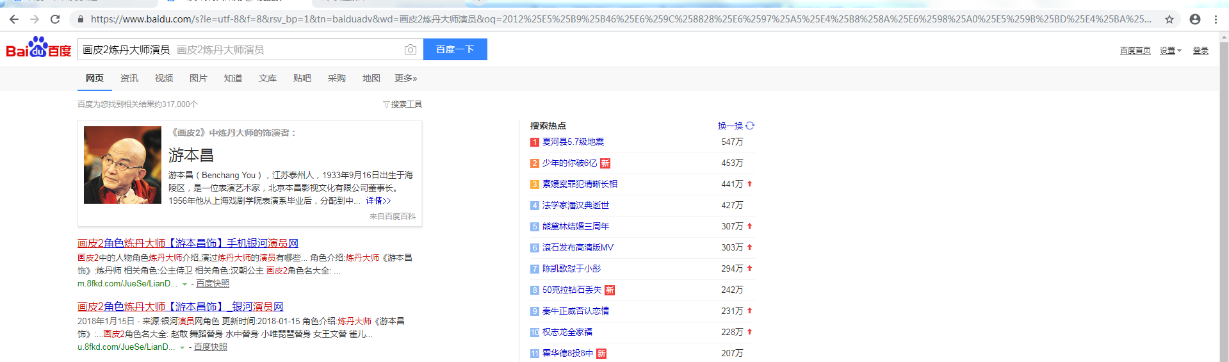Open the 设置 dropdown
This screenshot has height=362, width=1229.
click(x=1170, y=50)
